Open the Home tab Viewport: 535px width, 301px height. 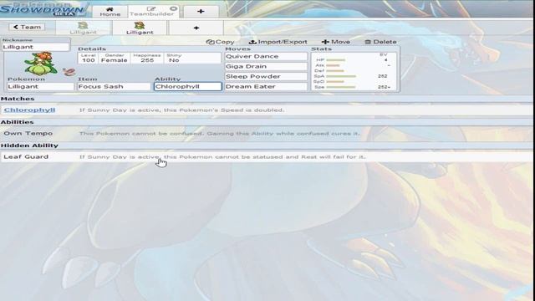(x=110, y=12)
